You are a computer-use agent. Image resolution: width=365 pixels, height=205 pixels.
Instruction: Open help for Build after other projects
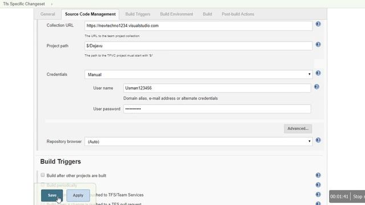tap(318, 175)
